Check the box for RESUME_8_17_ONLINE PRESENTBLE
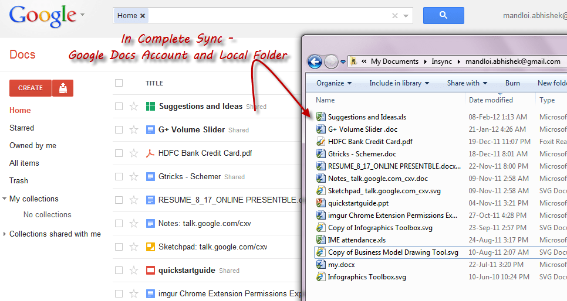 point(119,200)
